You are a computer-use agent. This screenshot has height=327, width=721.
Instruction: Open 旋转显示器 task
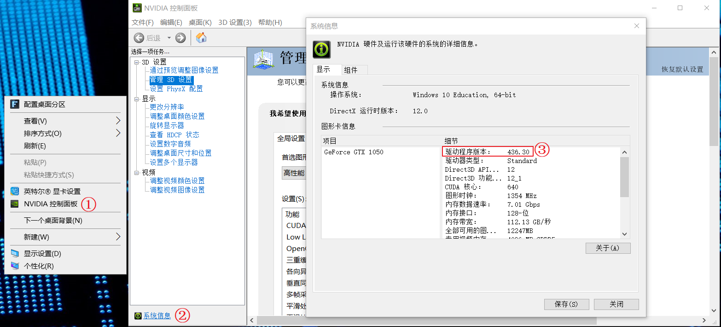167,125
